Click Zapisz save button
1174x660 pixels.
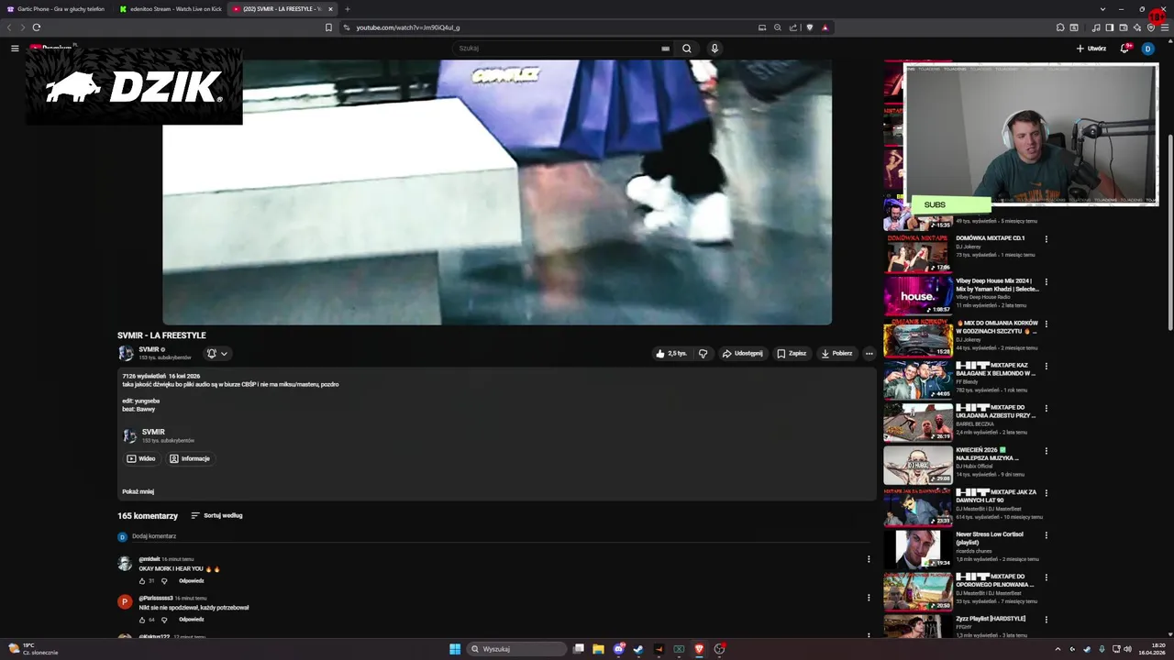point(792,353)
